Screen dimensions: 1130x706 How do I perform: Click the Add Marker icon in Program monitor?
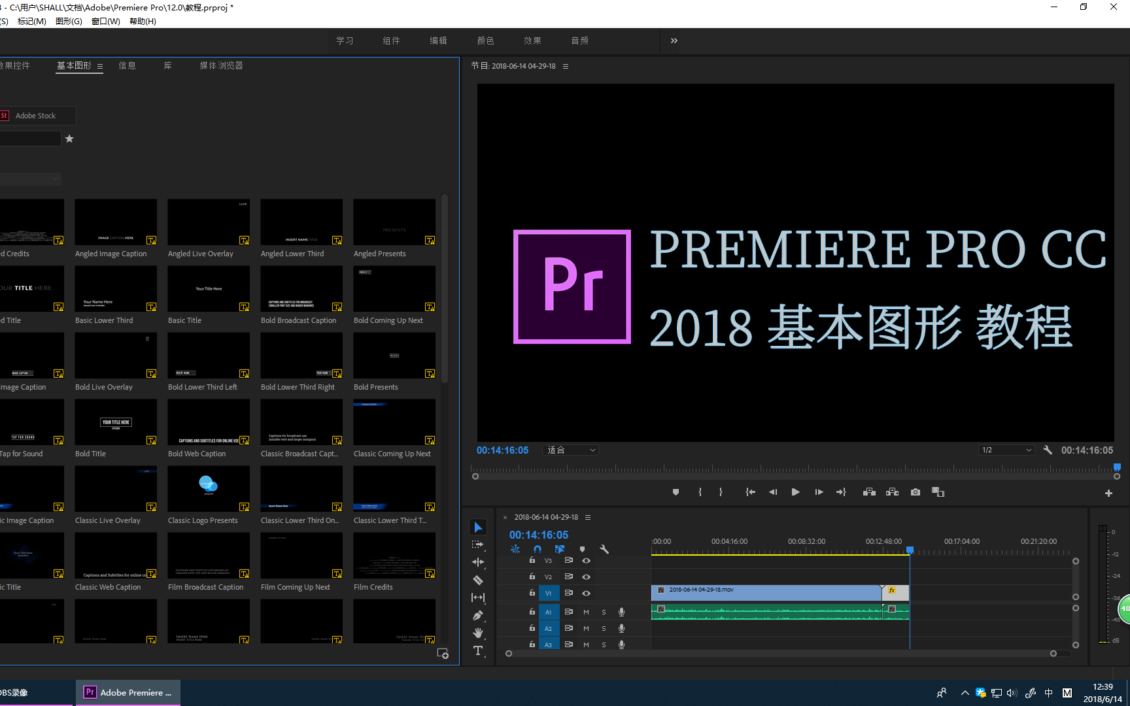click(676, 492)
